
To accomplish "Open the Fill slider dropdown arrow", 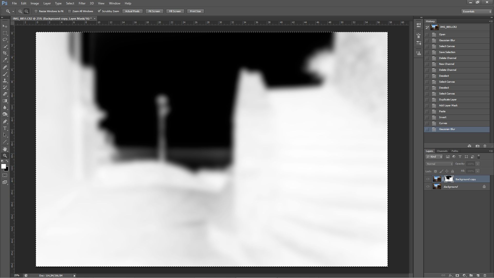I will [478, 171].
